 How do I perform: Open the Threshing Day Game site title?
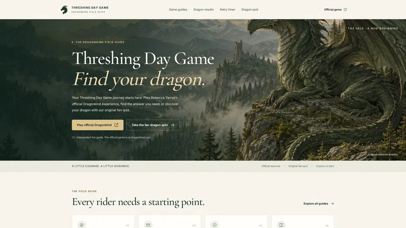(x=90, y=8)
